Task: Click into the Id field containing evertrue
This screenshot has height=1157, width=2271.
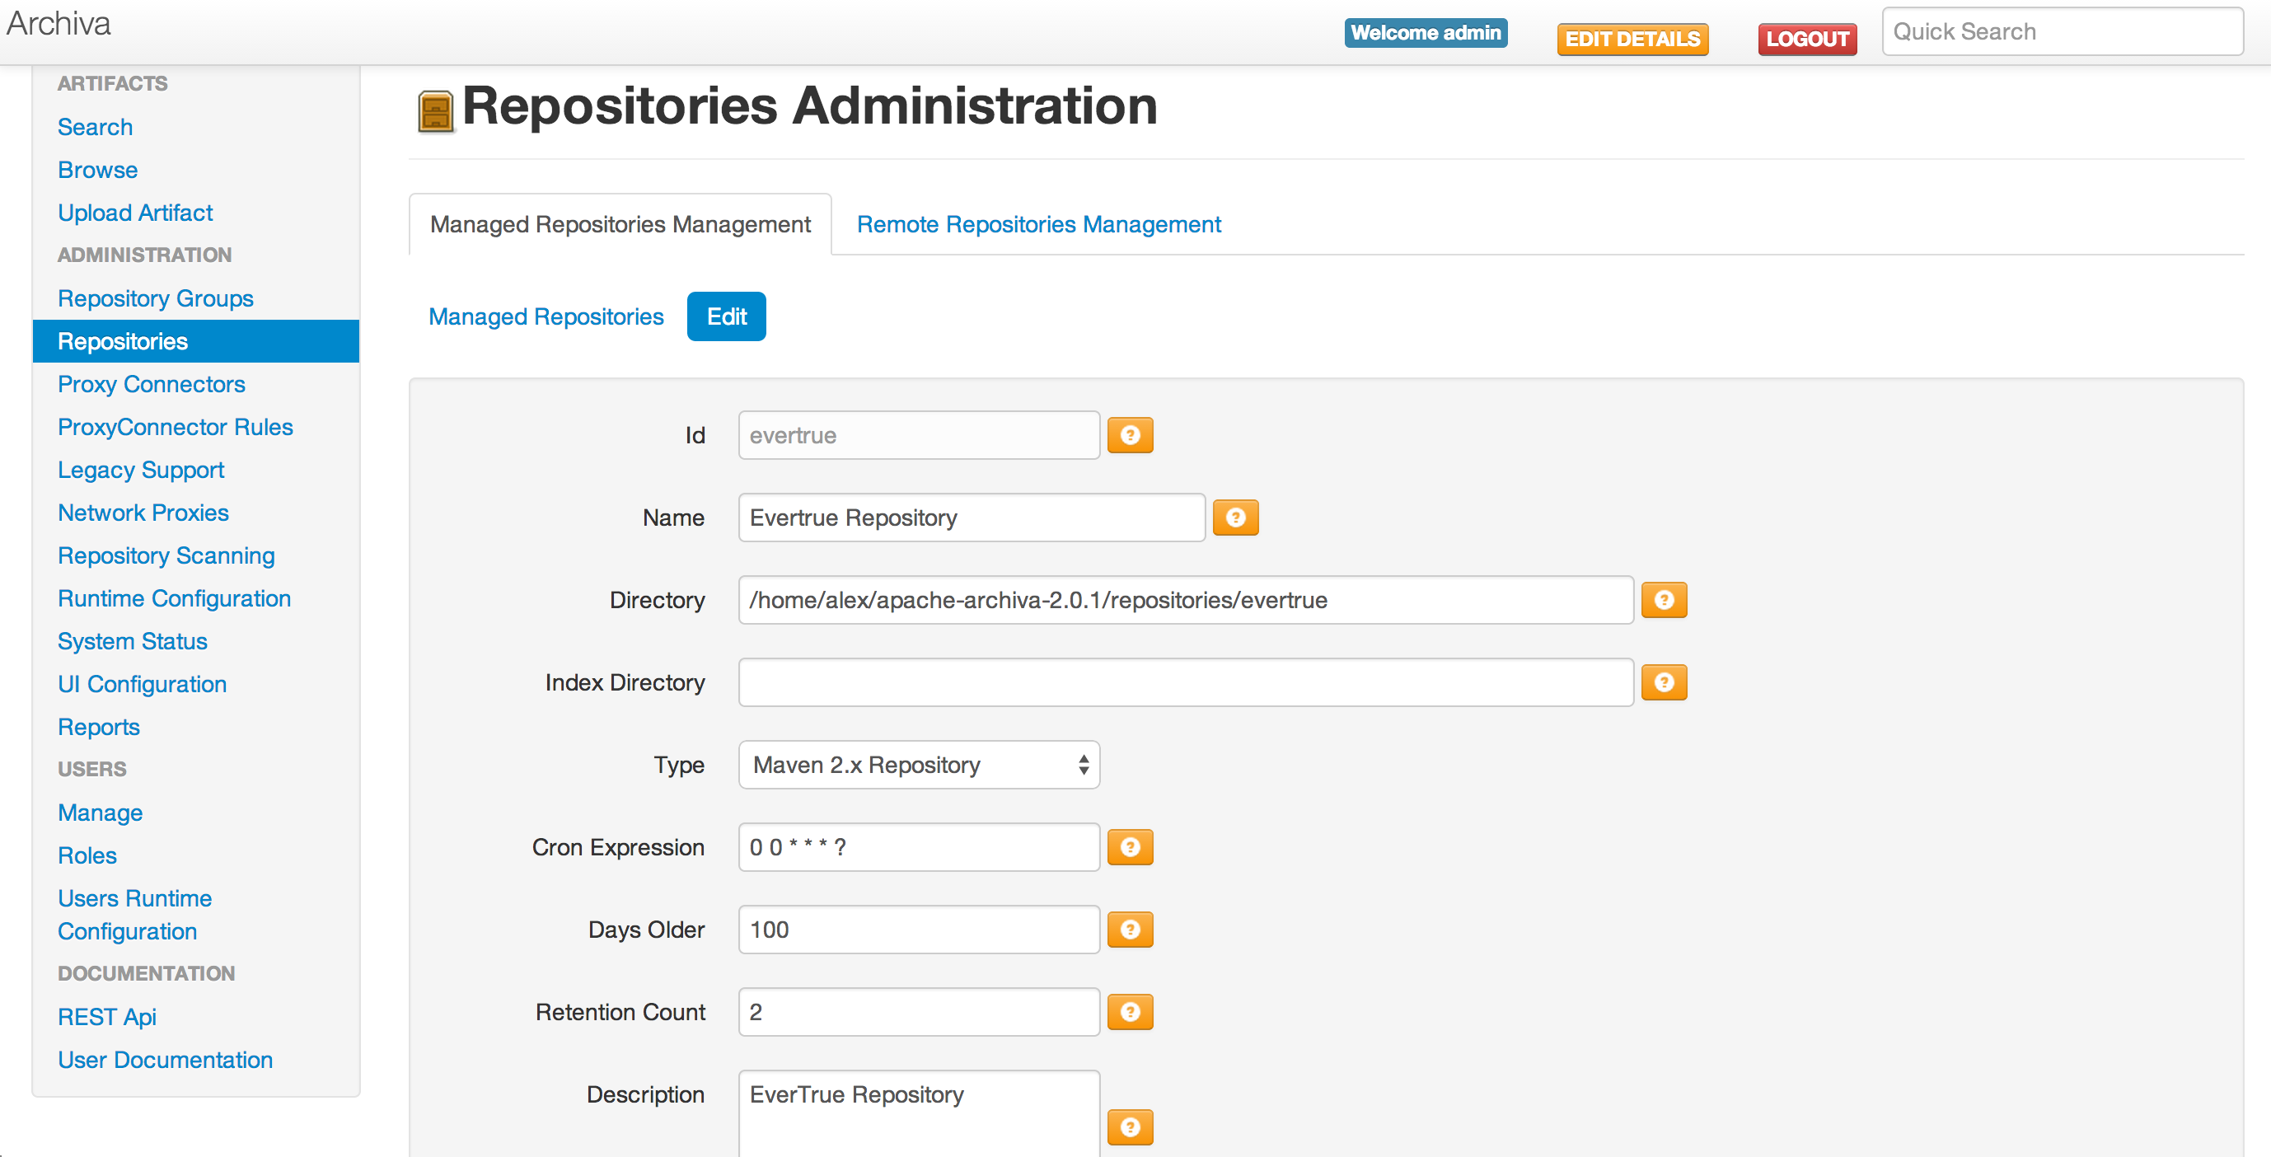Action: [x=919, y=435]
